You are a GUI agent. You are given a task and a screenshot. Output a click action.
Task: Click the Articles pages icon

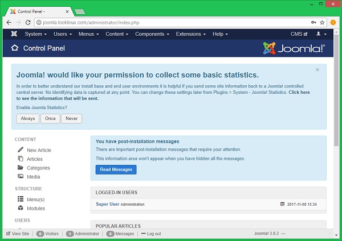point(21,159)
